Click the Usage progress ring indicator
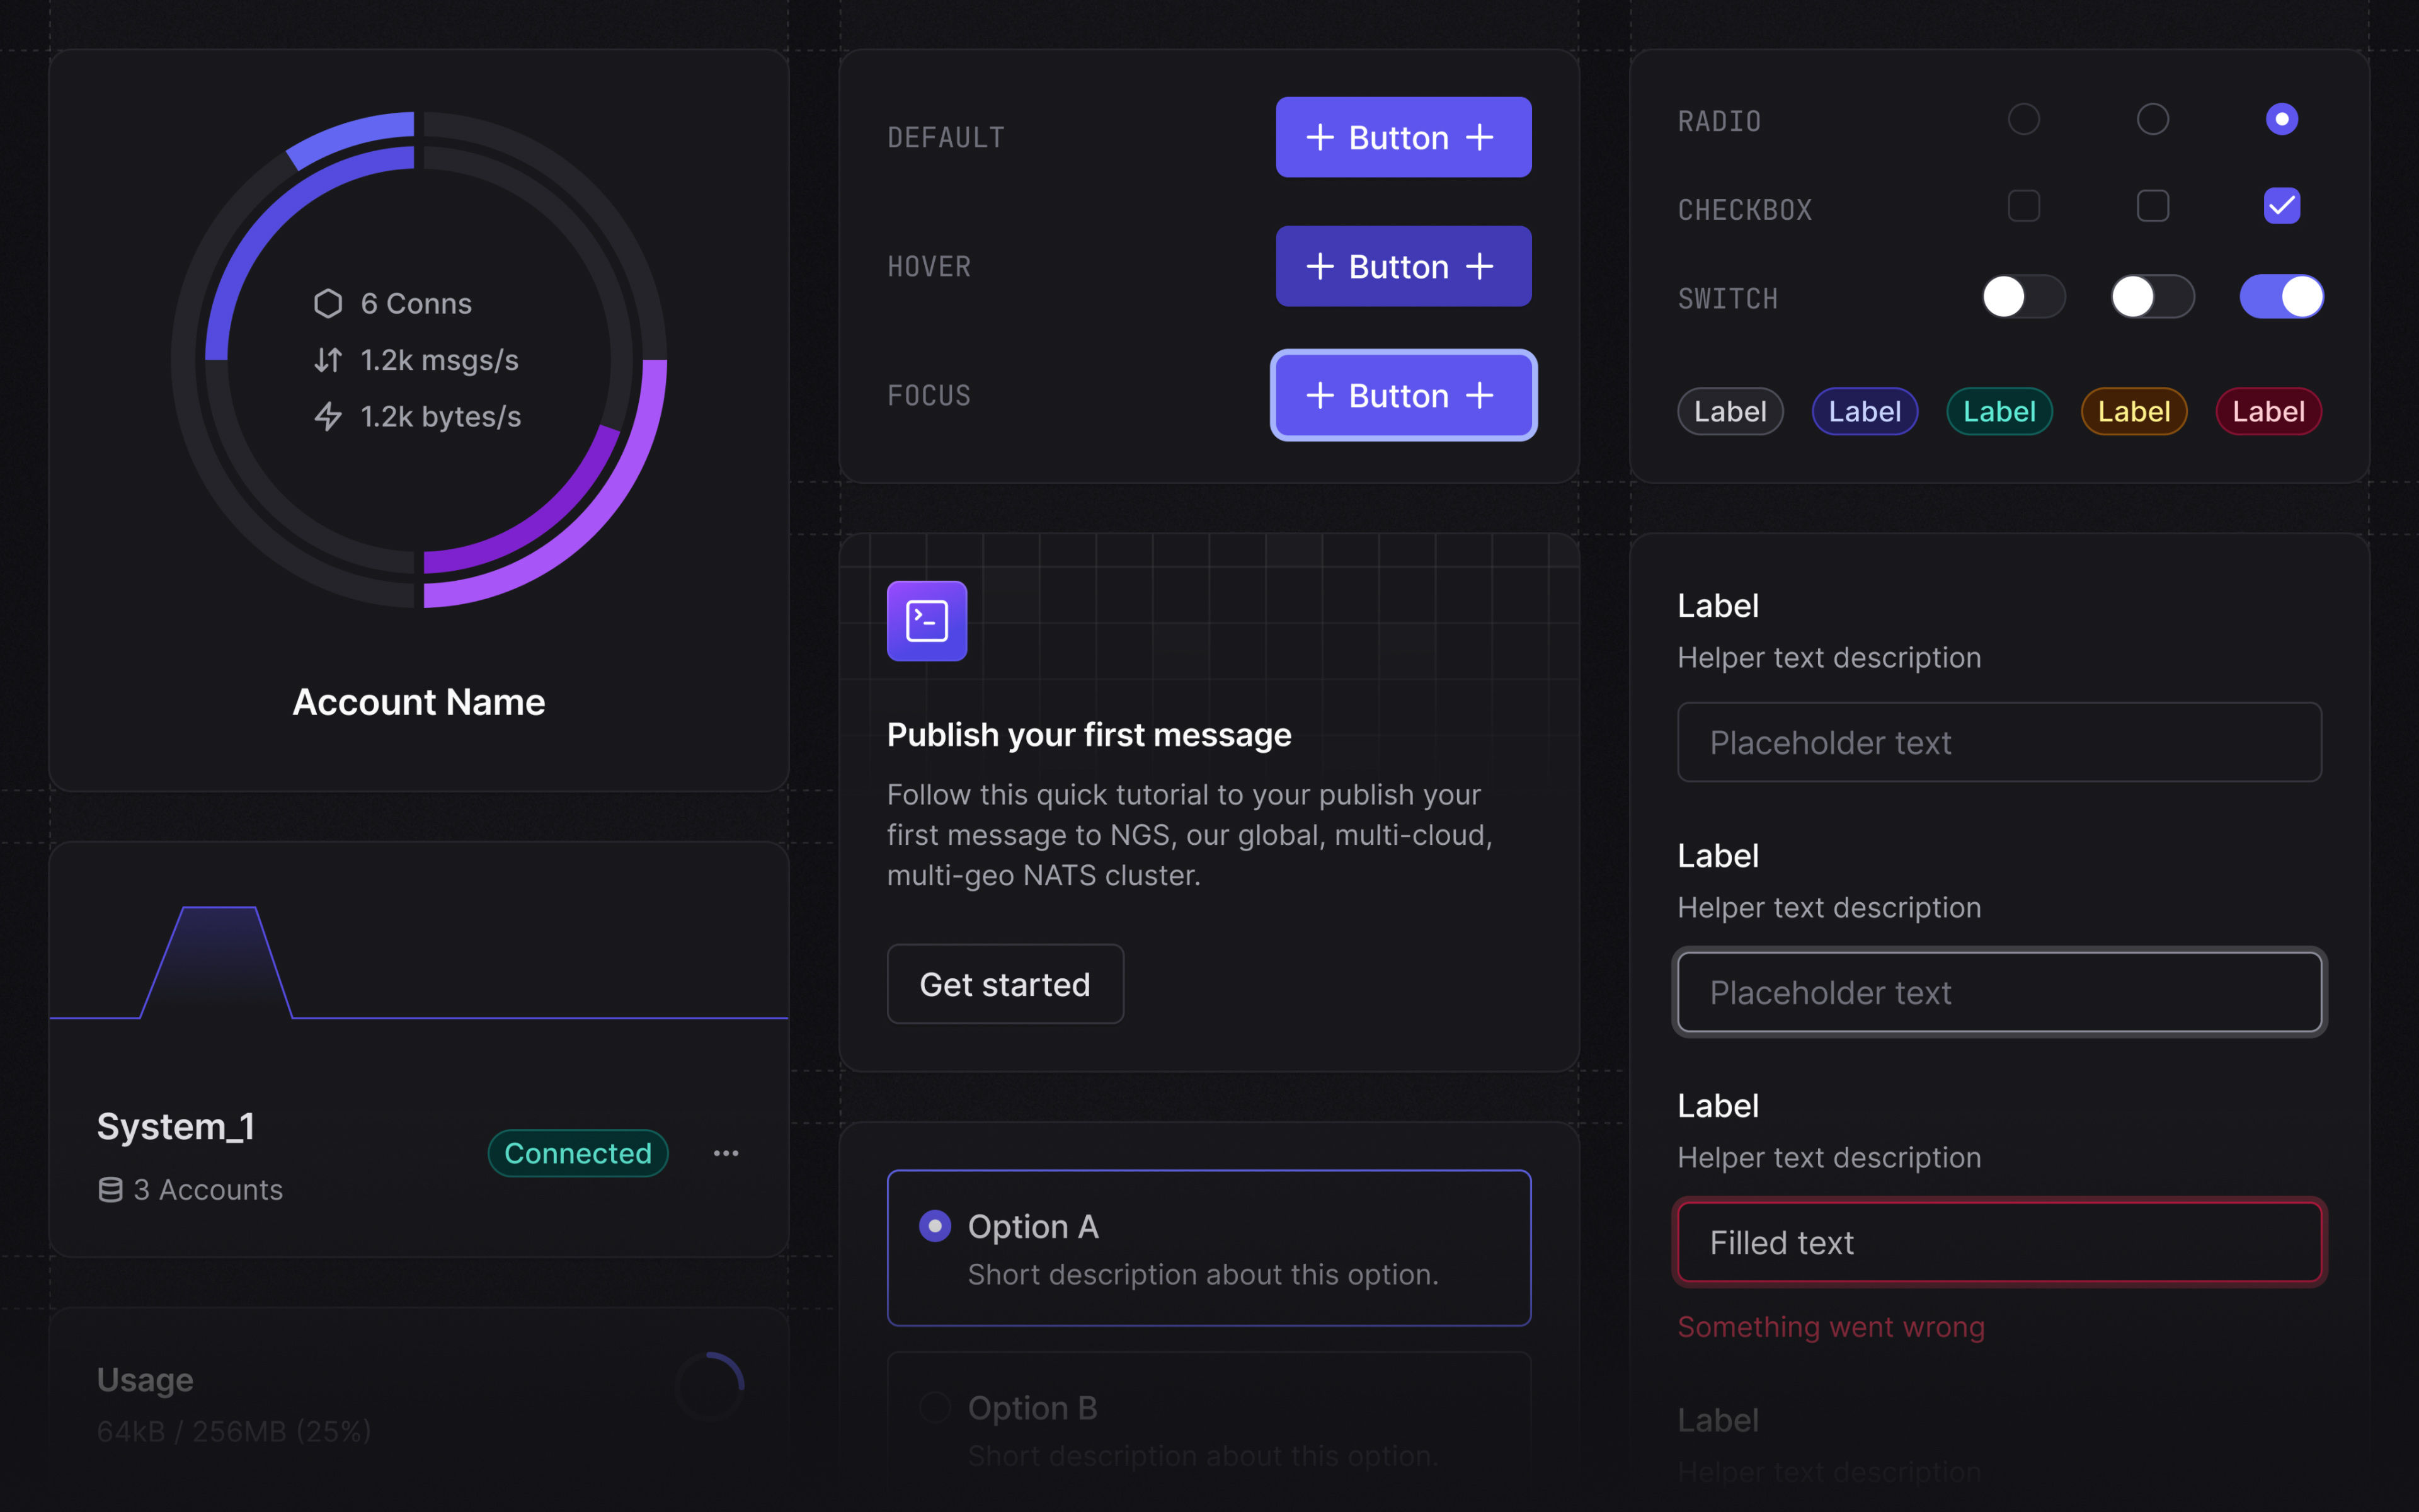The height and width of the screenshot is (1512, 2419). pyautogui.click(x=710, y=1386)
